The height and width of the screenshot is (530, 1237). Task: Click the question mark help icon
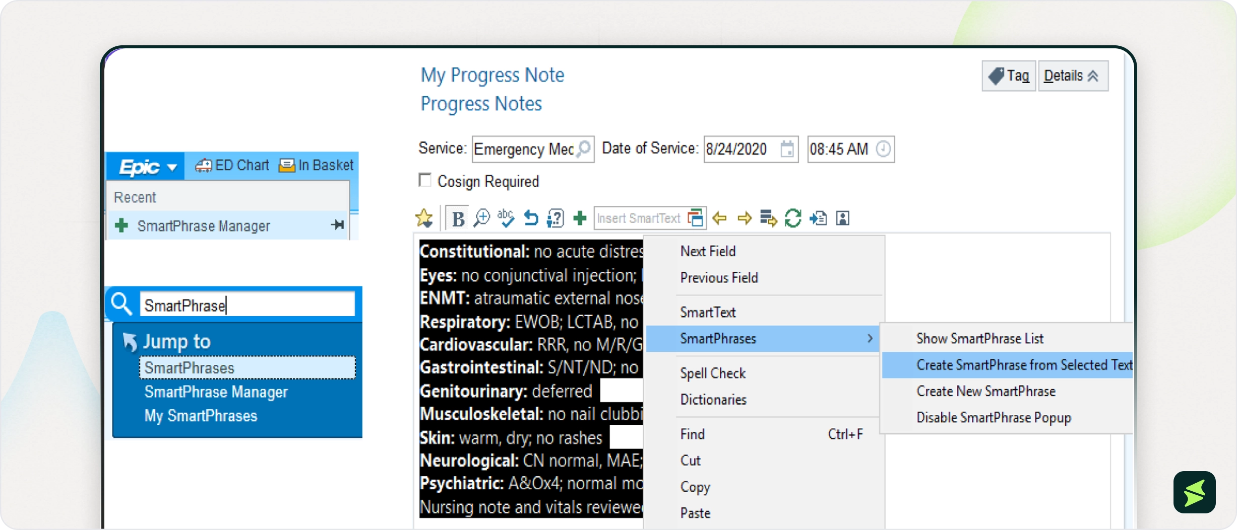coord(555,218)
